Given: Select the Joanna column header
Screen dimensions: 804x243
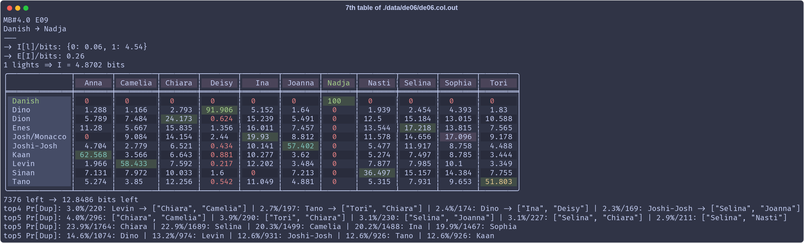Looking at the screenshot, I should point(301,83).
